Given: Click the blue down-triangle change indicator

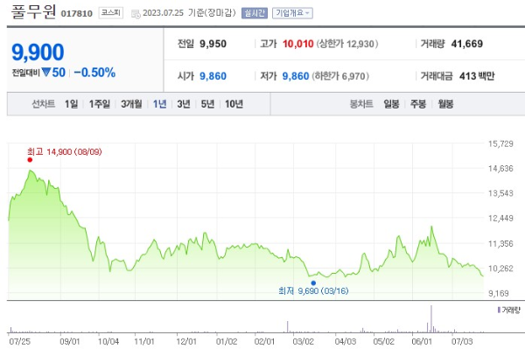Looking at the screenshot, I should click(45, 72).
